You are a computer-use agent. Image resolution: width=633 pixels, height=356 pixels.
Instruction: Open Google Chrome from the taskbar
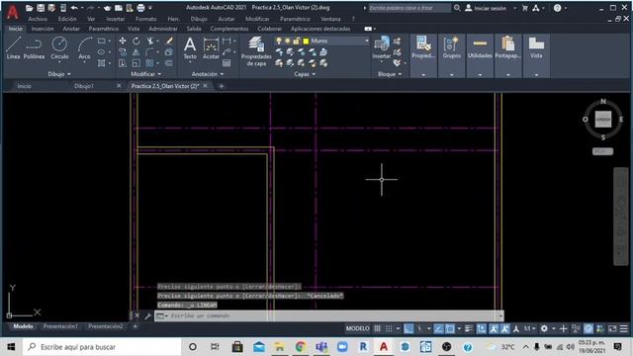click(300, 347)
